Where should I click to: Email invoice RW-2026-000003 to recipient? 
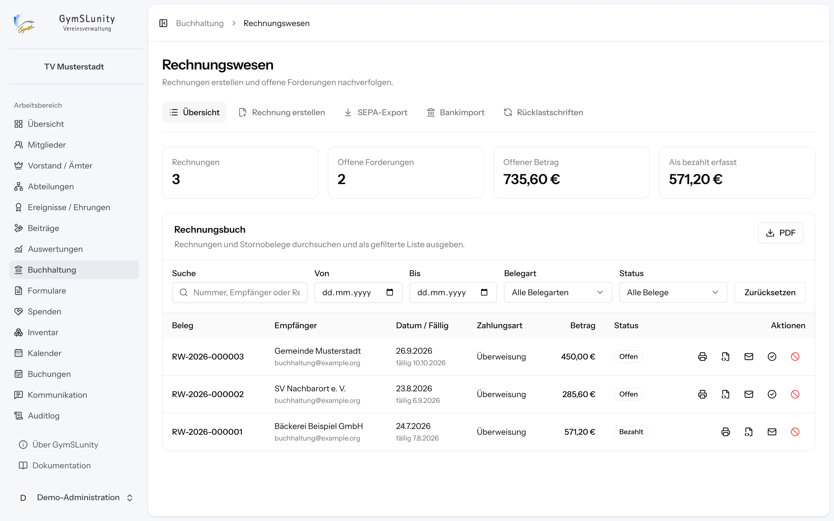pyautogui.click(x=749, y=356)
